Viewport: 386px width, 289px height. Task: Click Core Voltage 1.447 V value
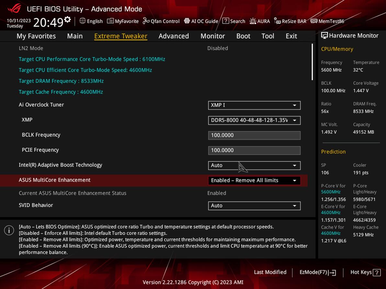click(x=361, y=91)
